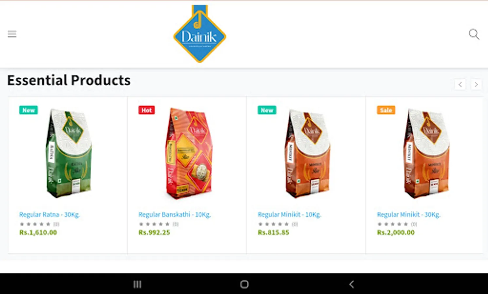The image size is (488, 294).
Task: Select the red Banskathi rice bag image
Action: [189, 153]
